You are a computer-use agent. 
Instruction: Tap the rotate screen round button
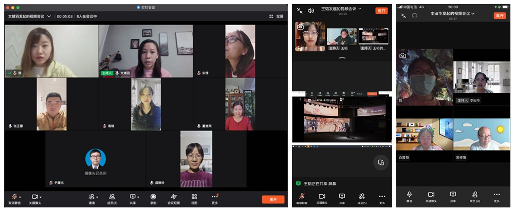(380, 162)
